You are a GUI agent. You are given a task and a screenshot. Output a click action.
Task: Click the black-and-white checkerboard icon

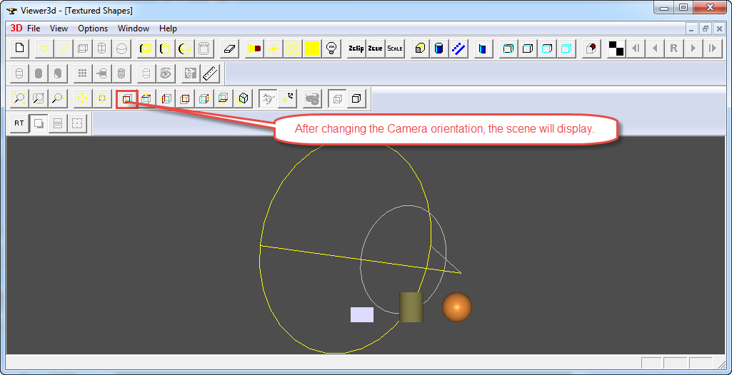coord(616,48)
